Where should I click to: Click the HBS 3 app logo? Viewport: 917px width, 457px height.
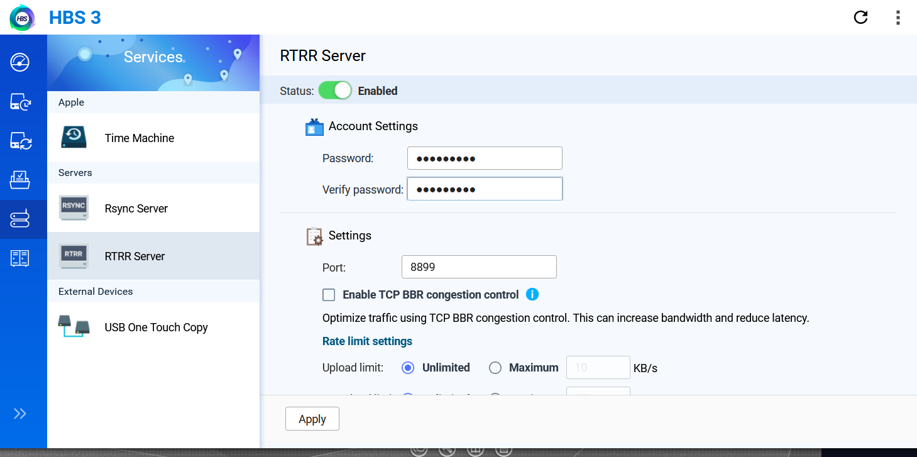(23, 18)
